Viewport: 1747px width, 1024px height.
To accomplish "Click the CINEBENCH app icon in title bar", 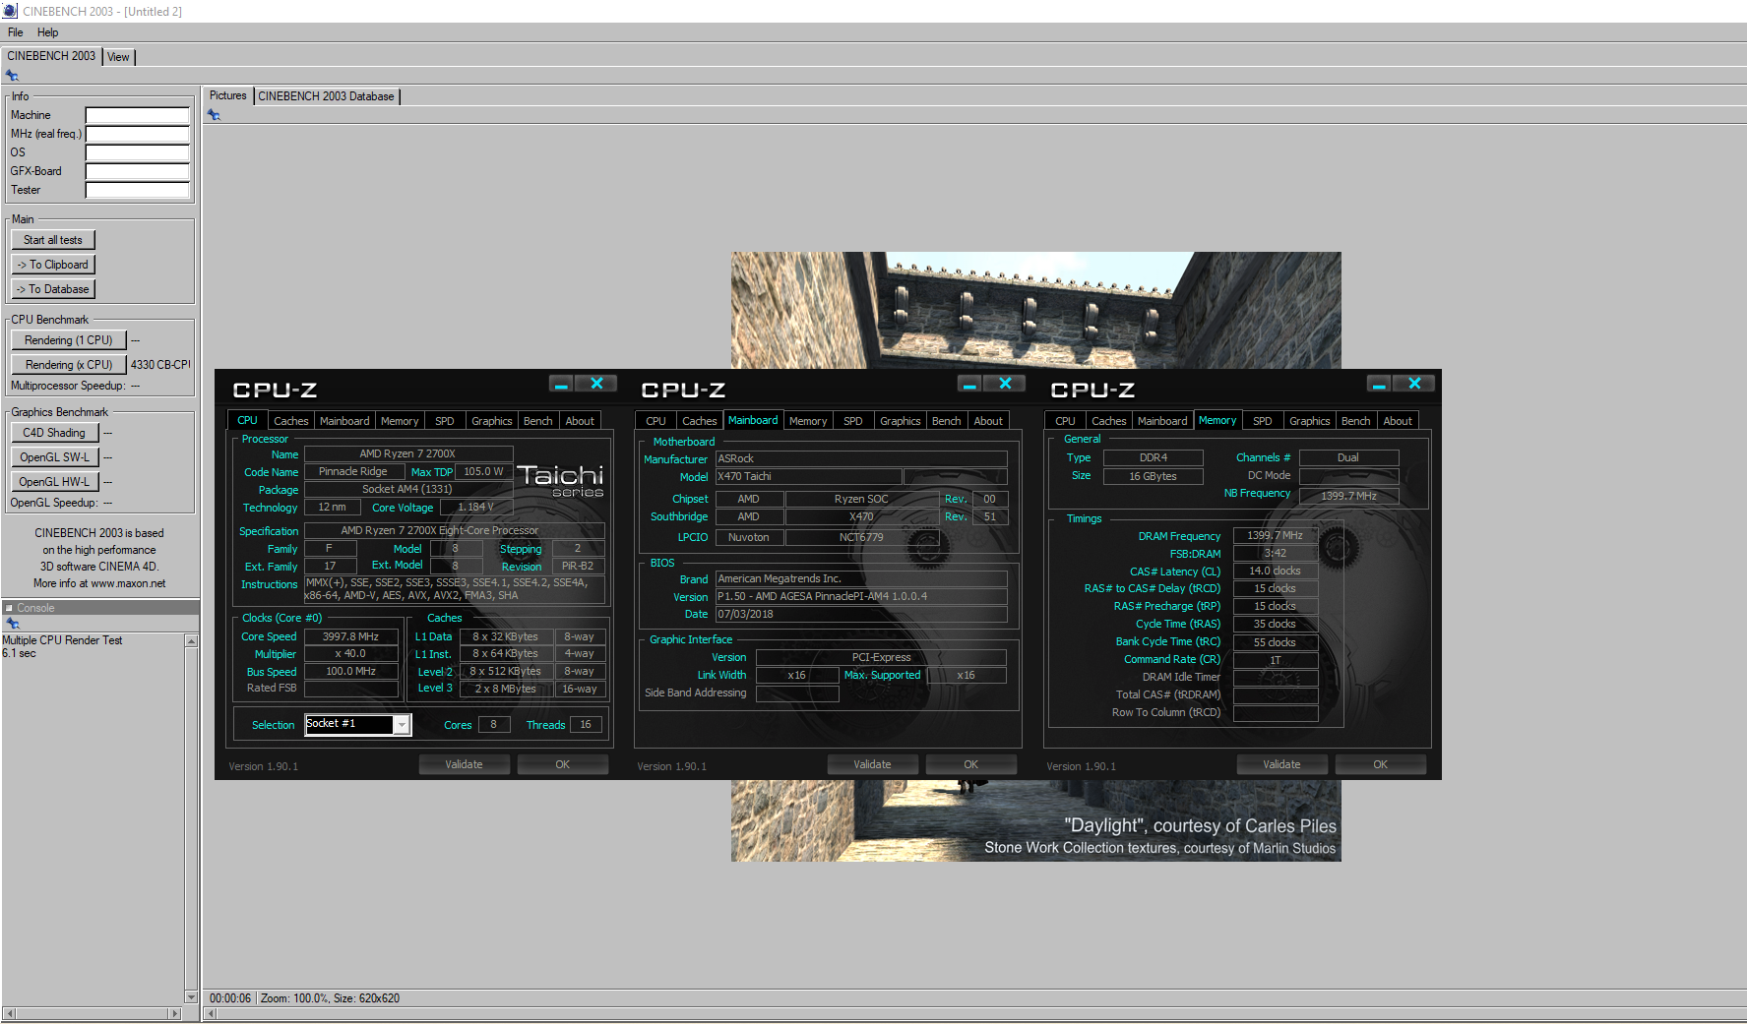I will pos(10,11).
